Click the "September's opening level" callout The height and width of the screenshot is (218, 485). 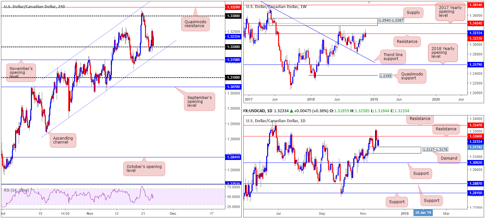coord(199,102)
